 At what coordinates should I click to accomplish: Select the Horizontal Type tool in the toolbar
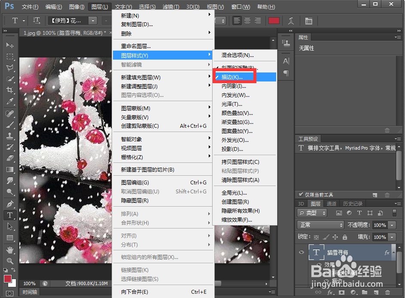pos(10,215)
